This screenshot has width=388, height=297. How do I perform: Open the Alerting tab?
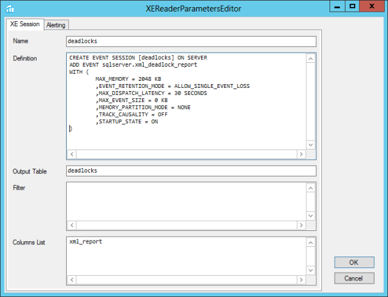(56, 25)
